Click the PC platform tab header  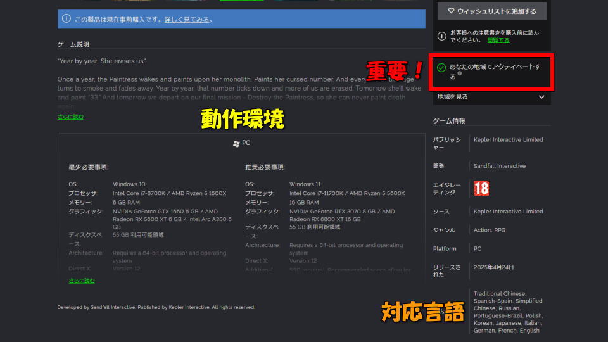coord(246,144)
